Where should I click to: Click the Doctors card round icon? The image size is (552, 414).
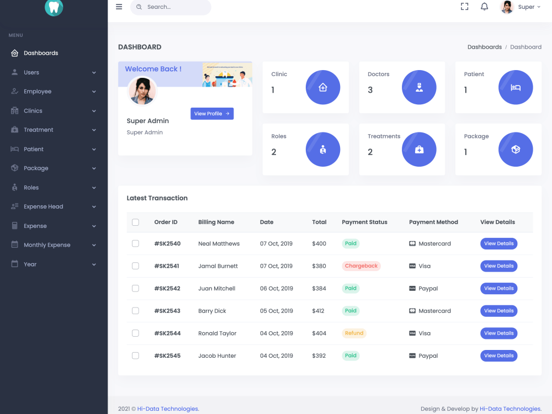tap(419, 87)
